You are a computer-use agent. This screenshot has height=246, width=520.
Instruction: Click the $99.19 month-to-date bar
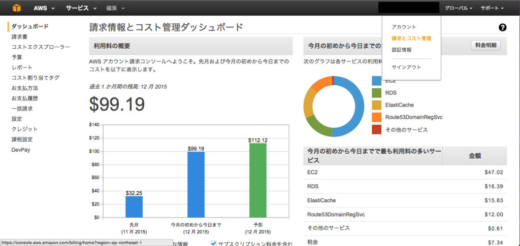pos(196,185)
